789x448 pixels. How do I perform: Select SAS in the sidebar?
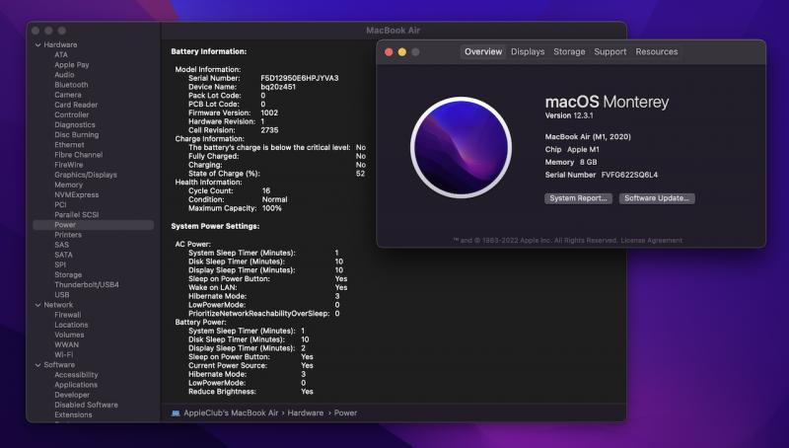point(61,245)
